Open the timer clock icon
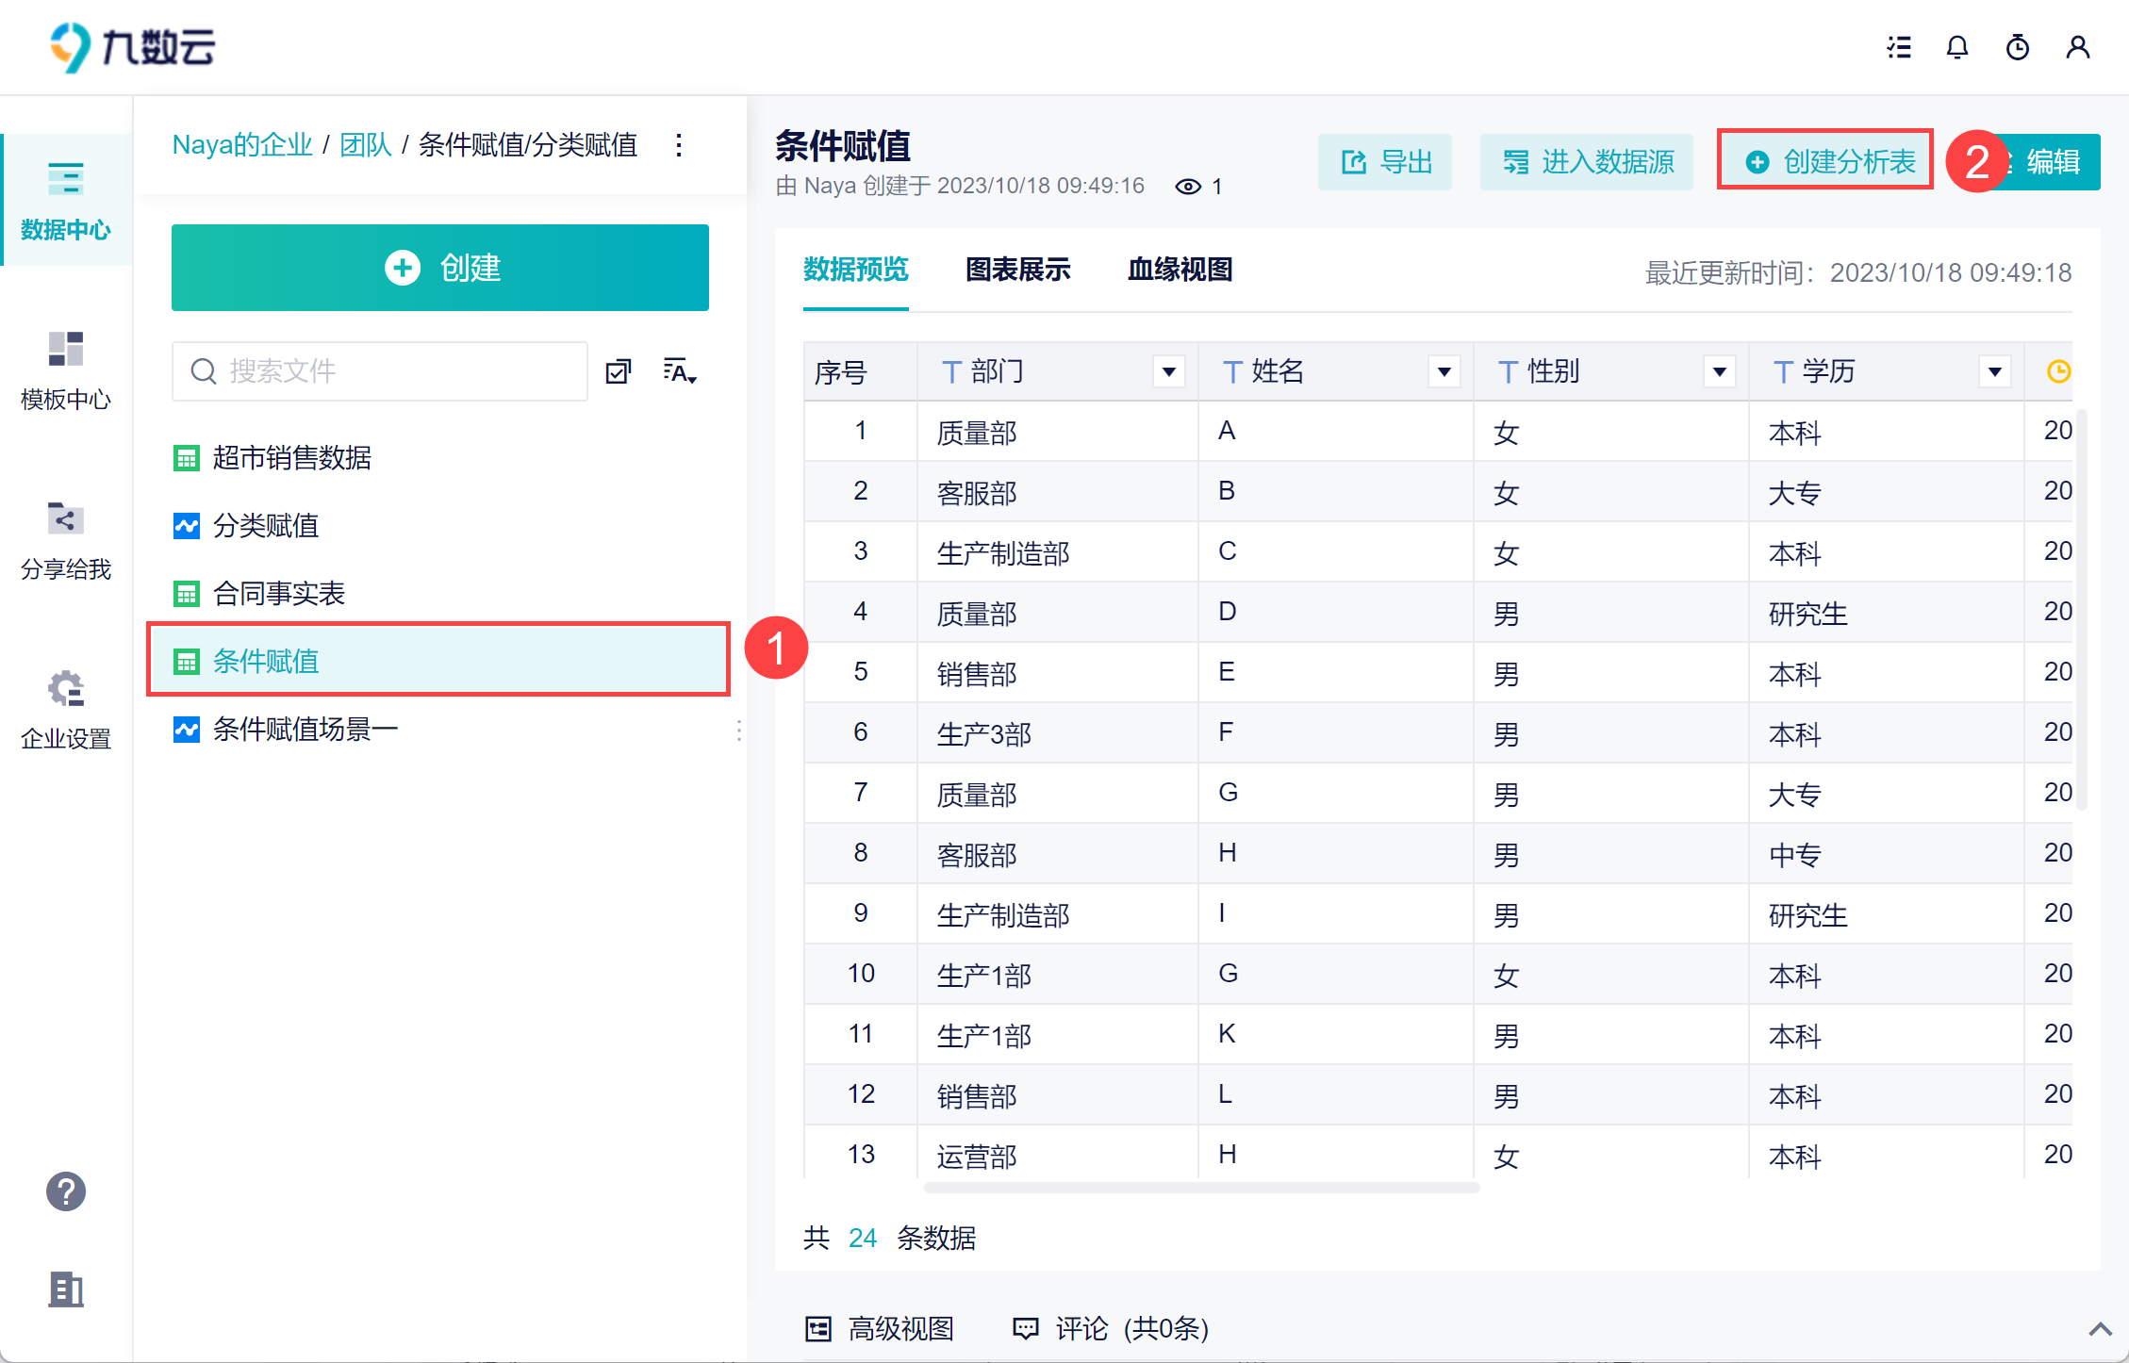This screenshot has height=1363, width=2129. (2017, 47)
